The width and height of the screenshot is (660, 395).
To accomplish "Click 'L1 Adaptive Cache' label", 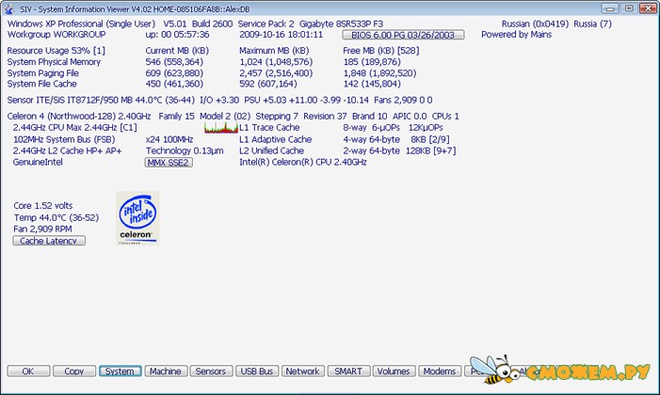I will pyautogui.click(x=275, y=139).
